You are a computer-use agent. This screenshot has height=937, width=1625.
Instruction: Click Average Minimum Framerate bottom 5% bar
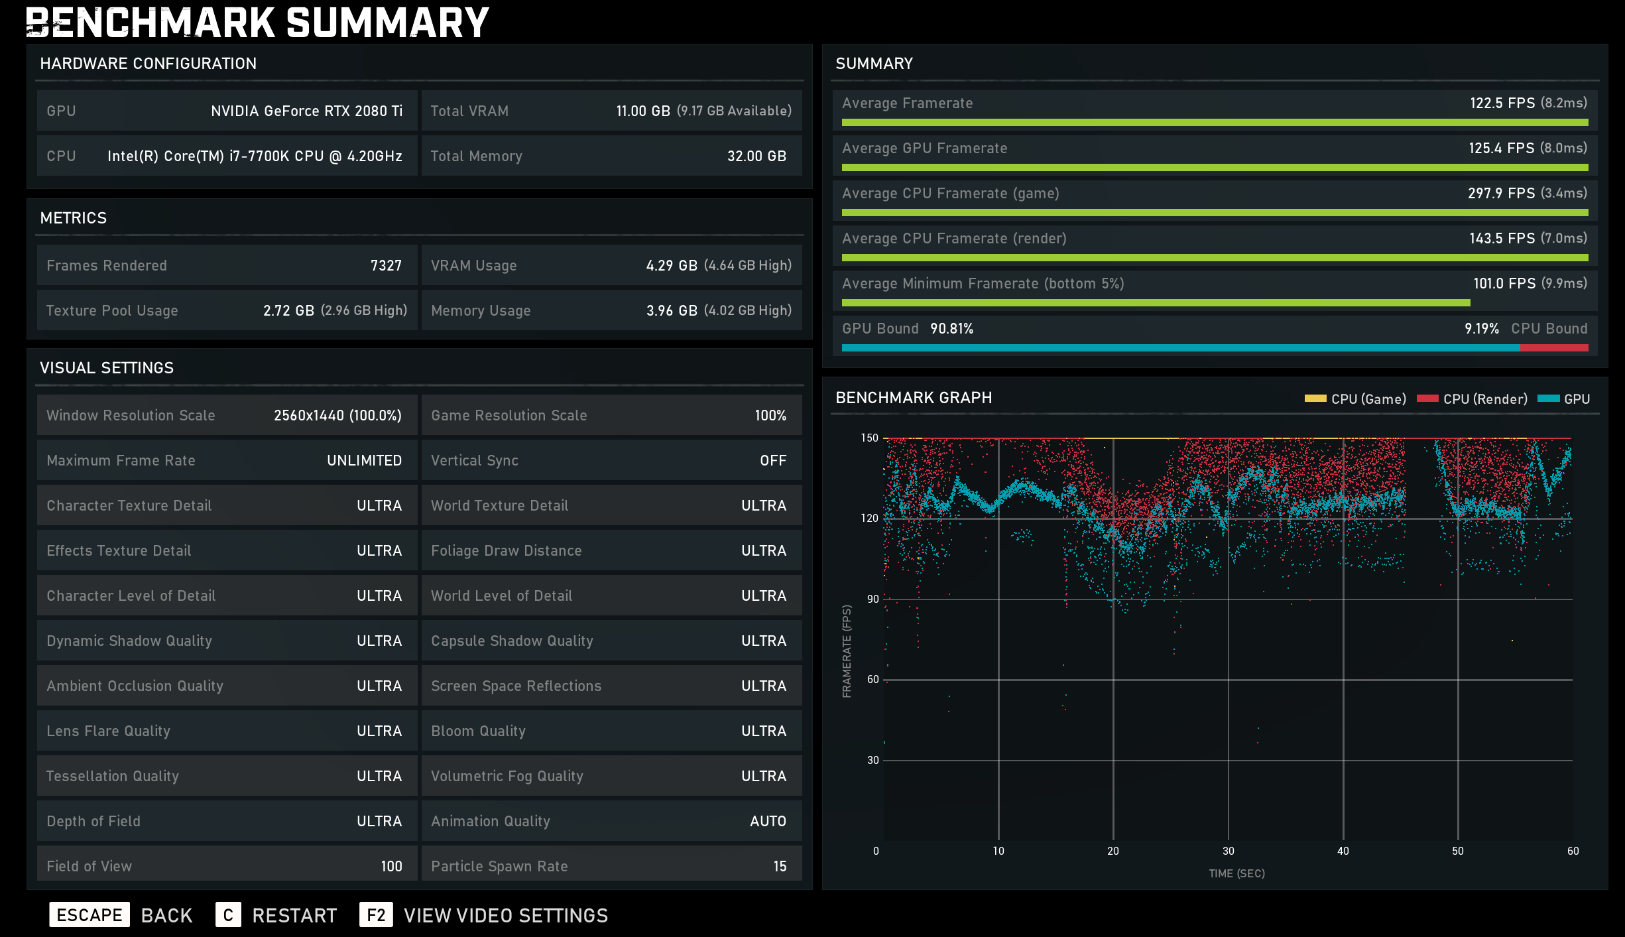(1156, 303)
